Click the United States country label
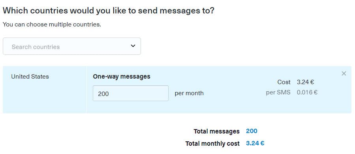Image resolution: width=355 pixels, height=154 pixels. click(x=30, y=77)
